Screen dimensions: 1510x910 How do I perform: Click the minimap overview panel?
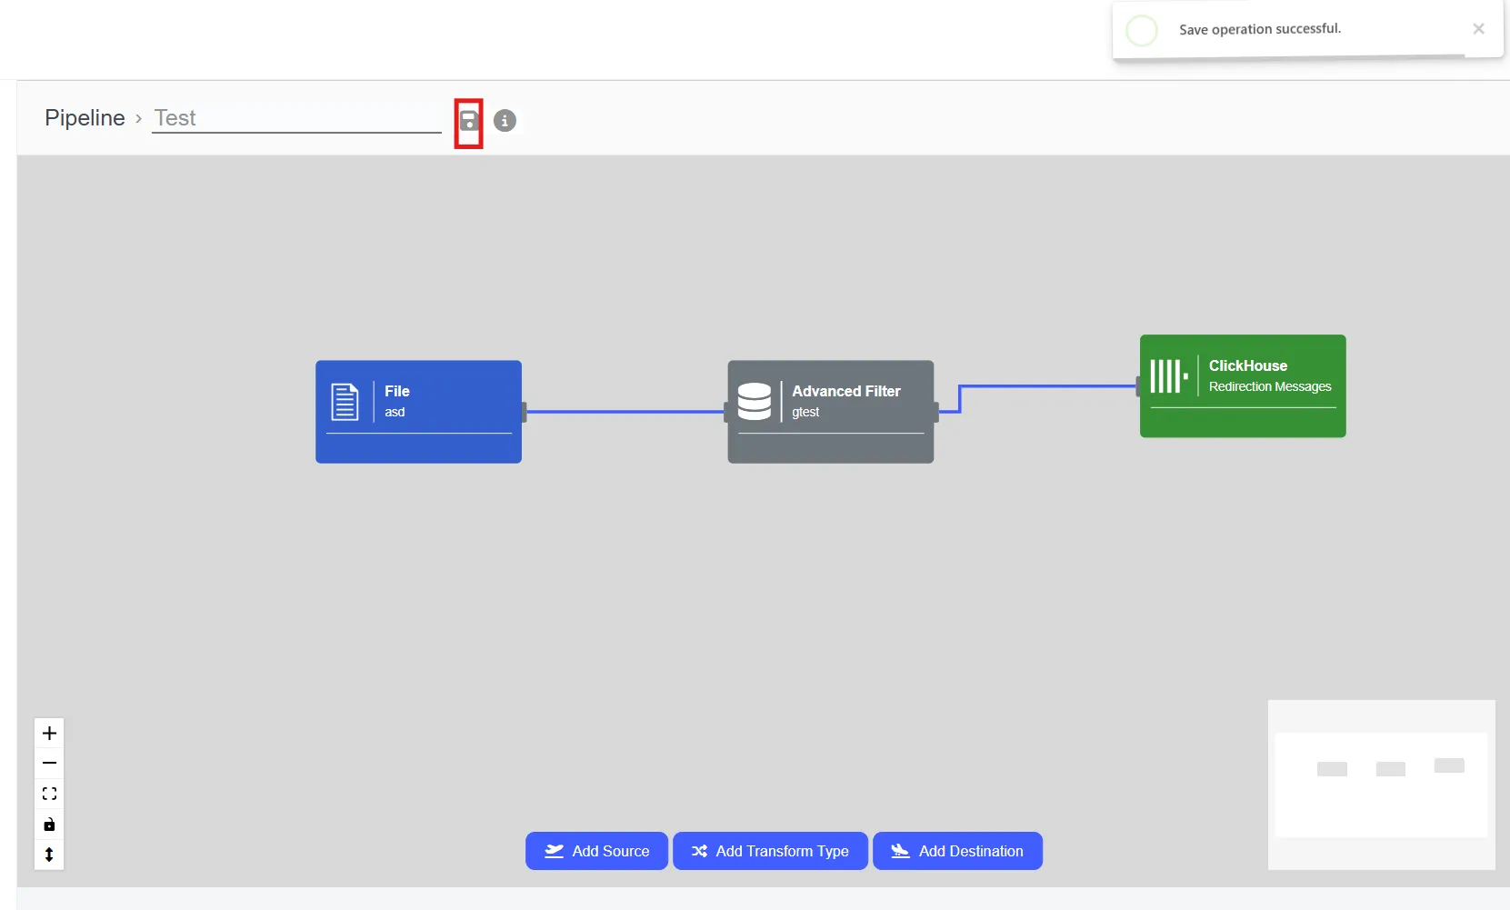pos(1381,785)
